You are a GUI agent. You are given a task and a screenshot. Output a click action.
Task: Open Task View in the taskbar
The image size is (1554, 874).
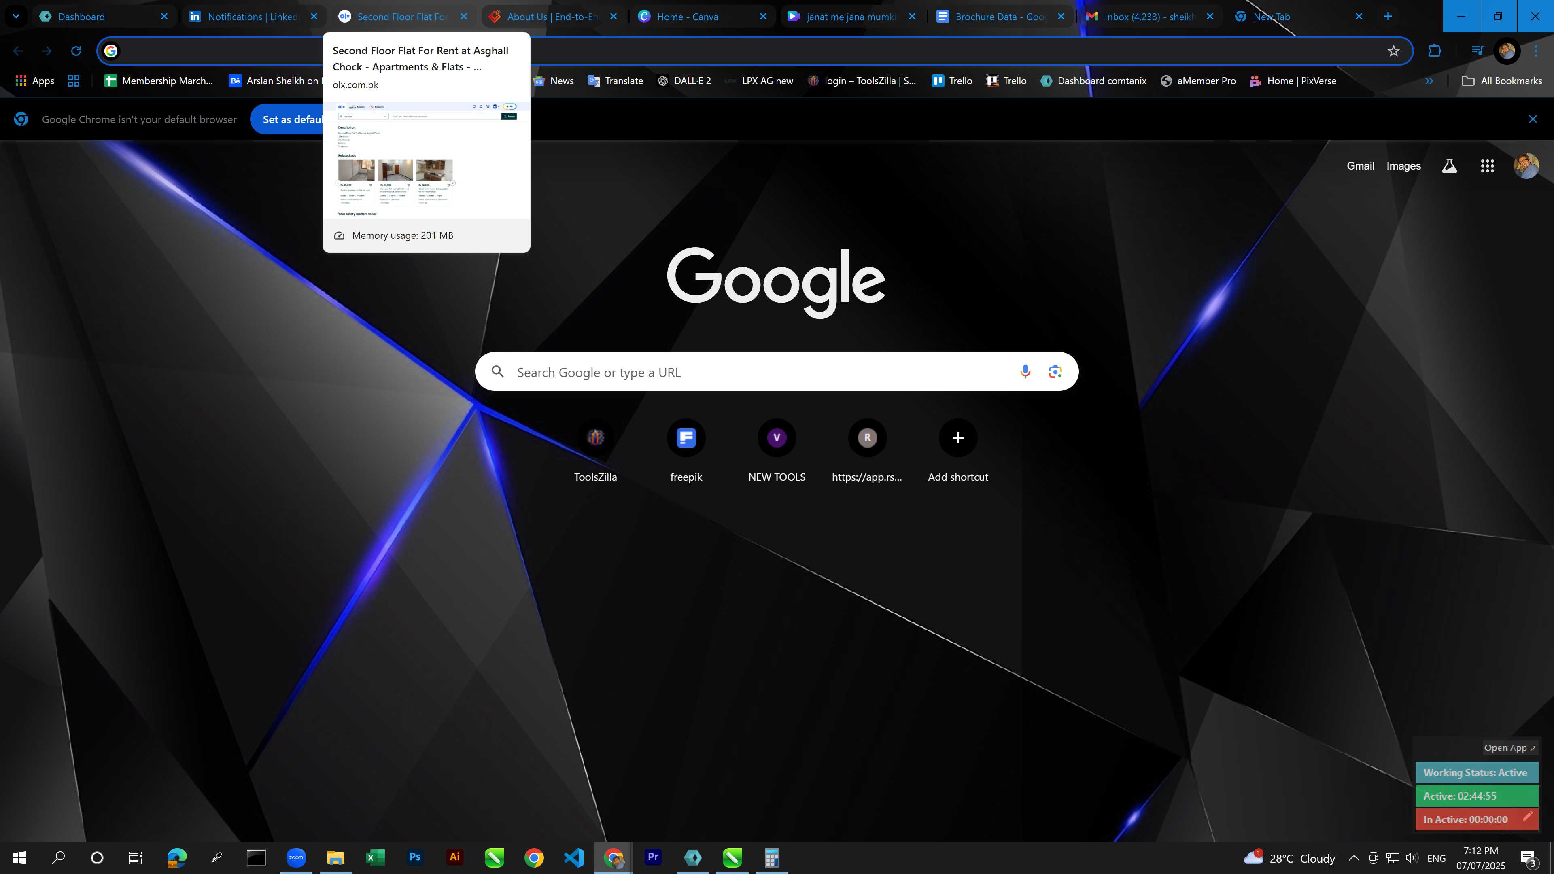(x=136, y=857)
